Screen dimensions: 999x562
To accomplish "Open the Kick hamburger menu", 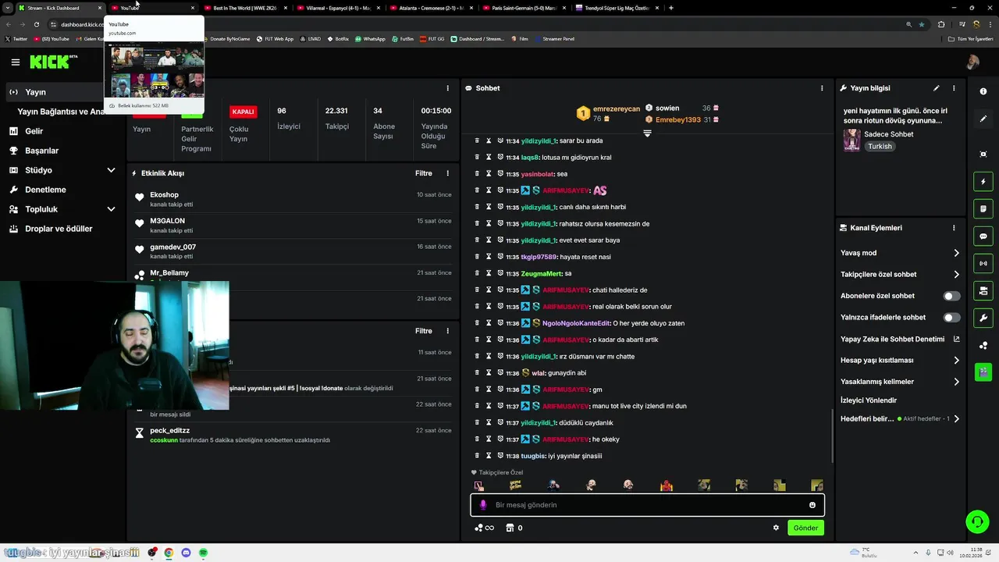I will pos(15,62).
